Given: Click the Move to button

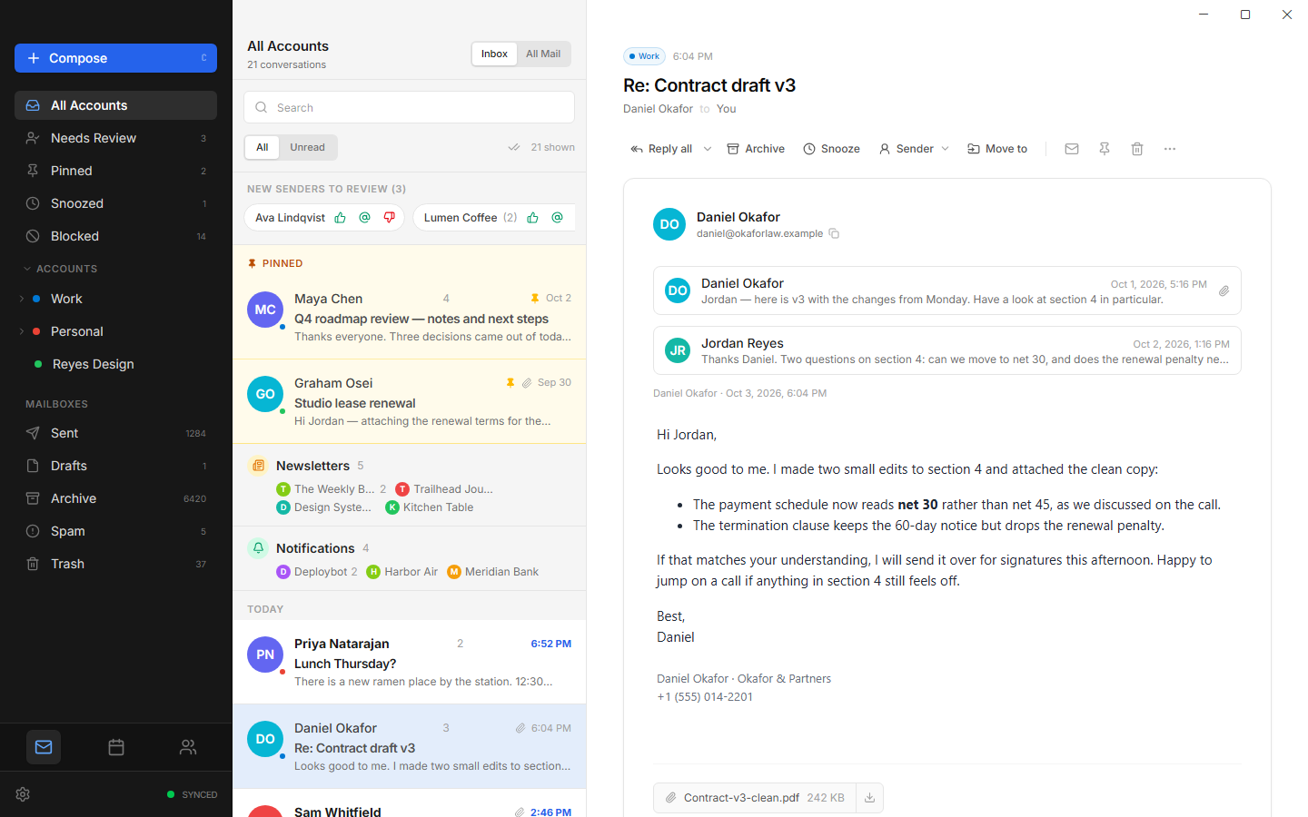Looking at the screenshot, I should click(997, 149).
